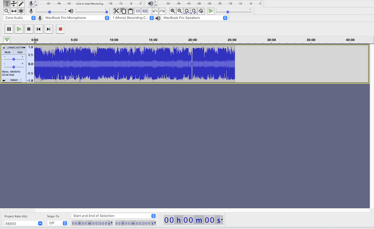Viewport: 374px width, 229px height.
Task: Click the Cut scissors icon
Action: (x=116, y=11)
